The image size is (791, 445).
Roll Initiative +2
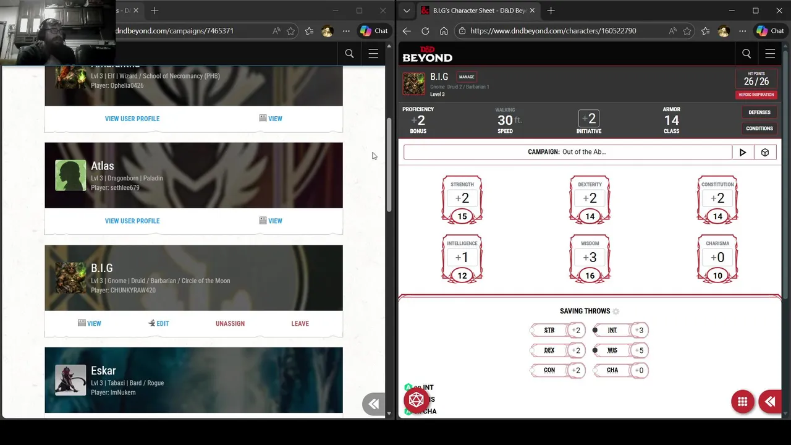point(589,118)
